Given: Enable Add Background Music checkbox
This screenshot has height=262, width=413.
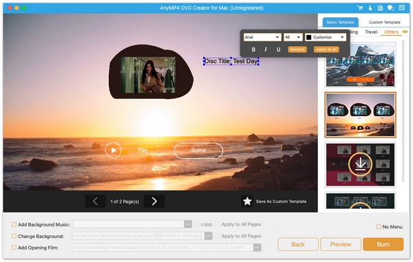Looking at the screenshot, I should click(14, 224).
